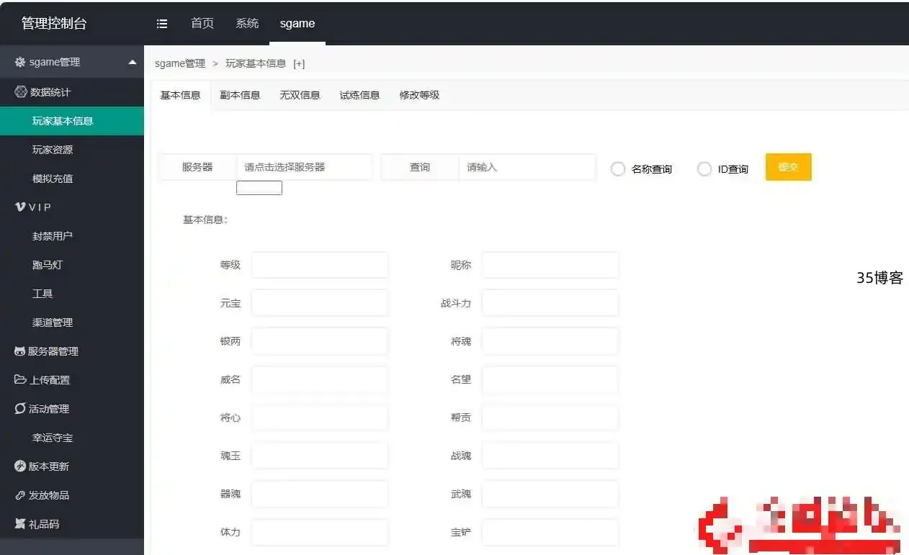Screen dimensions: 909x555
Task: Click the 管理控制台 logo title
Action: click(54, 23)
